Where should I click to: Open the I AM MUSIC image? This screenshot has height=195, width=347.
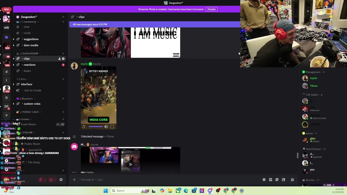(x=155, y=43)
